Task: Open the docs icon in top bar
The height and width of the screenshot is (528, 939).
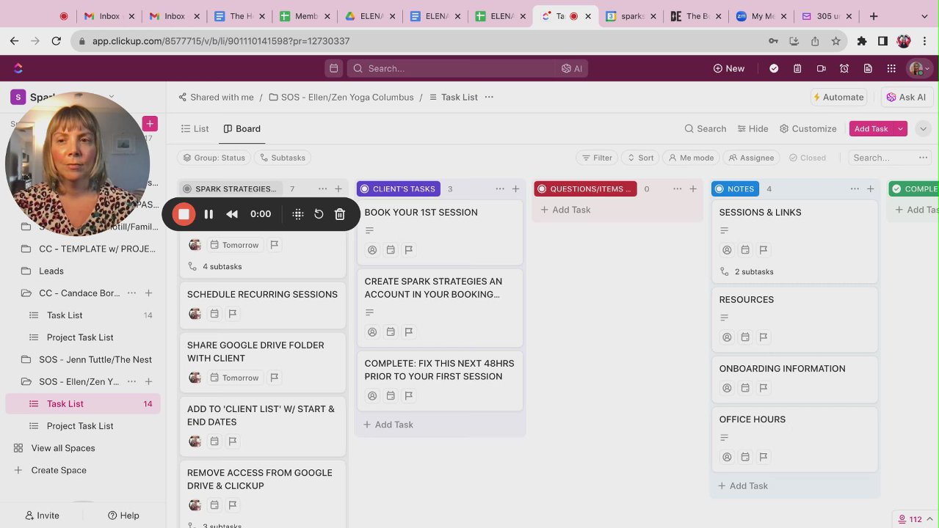Action: pyautogui.click(x=868, y=68)
